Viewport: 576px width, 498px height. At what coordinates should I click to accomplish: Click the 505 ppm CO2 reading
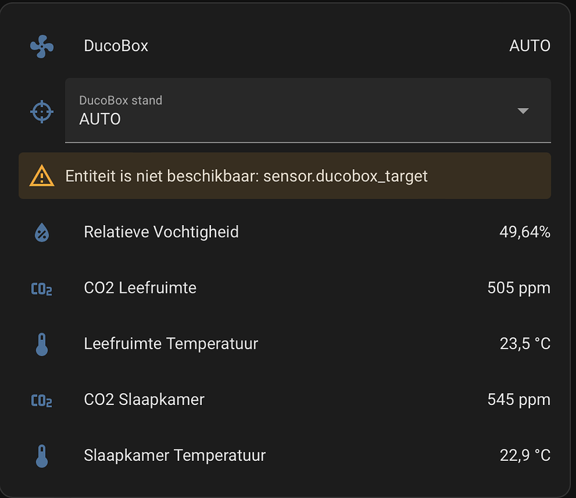518,288
